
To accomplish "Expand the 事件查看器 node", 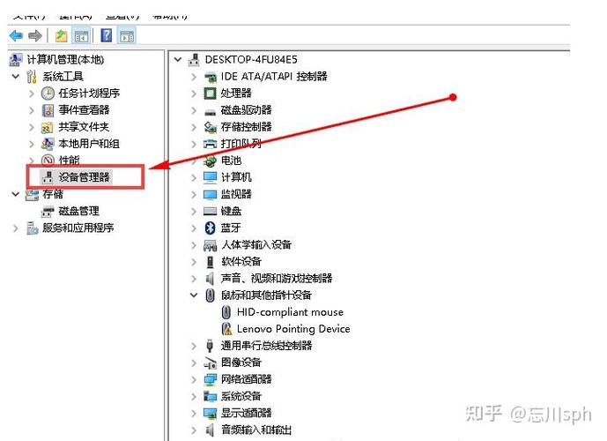I will point(32,110).
